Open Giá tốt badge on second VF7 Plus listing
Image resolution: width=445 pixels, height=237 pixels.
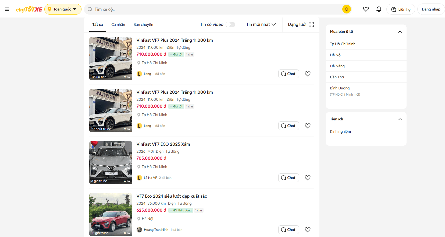click(176, 106)
